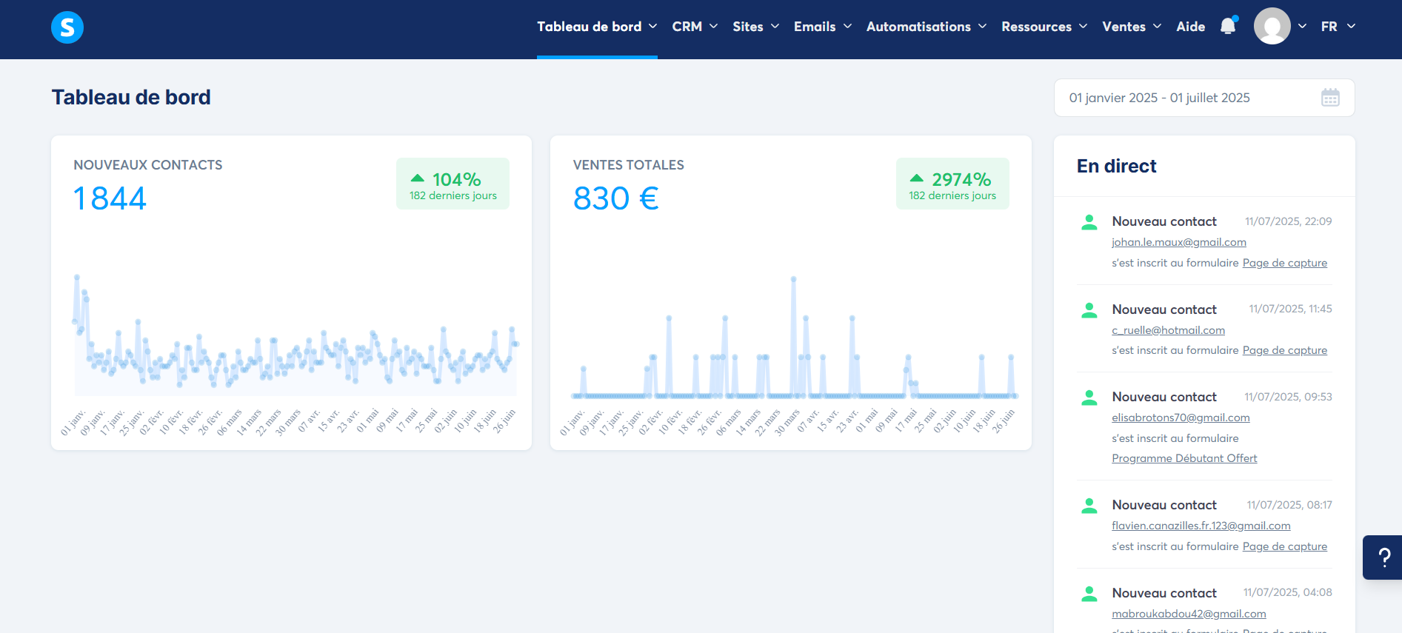Click person icon beside mabroukabdou42 contact

click(1089, 594)
